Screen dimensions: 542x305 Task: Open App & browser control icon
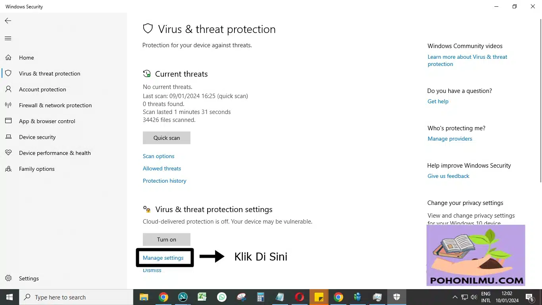pos(8,121)
